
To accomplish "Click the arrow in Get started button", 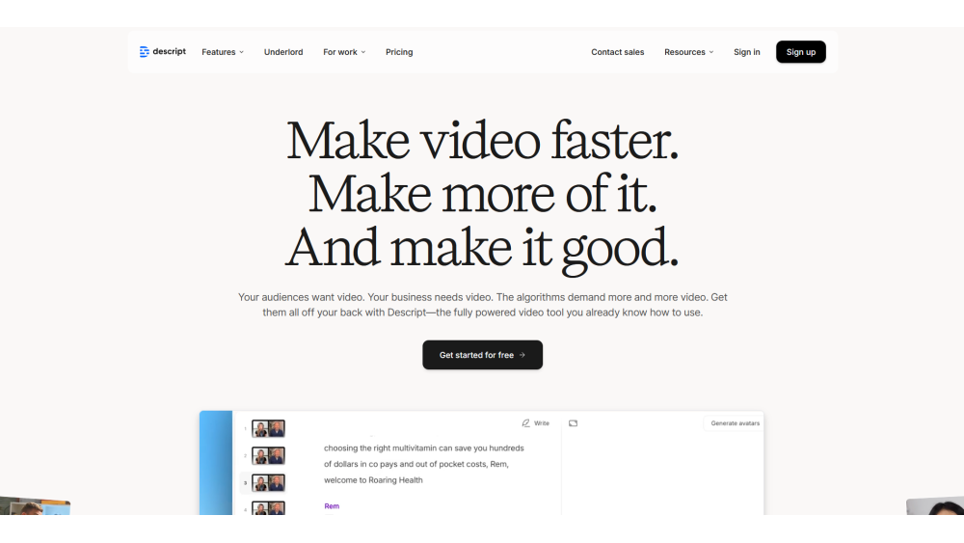I will coord(522,355).
